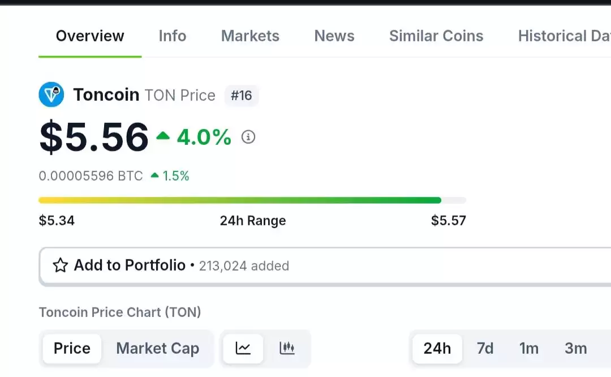Go to the News tab
Viewport: 611px width, 377px height.
click(334, 36)
